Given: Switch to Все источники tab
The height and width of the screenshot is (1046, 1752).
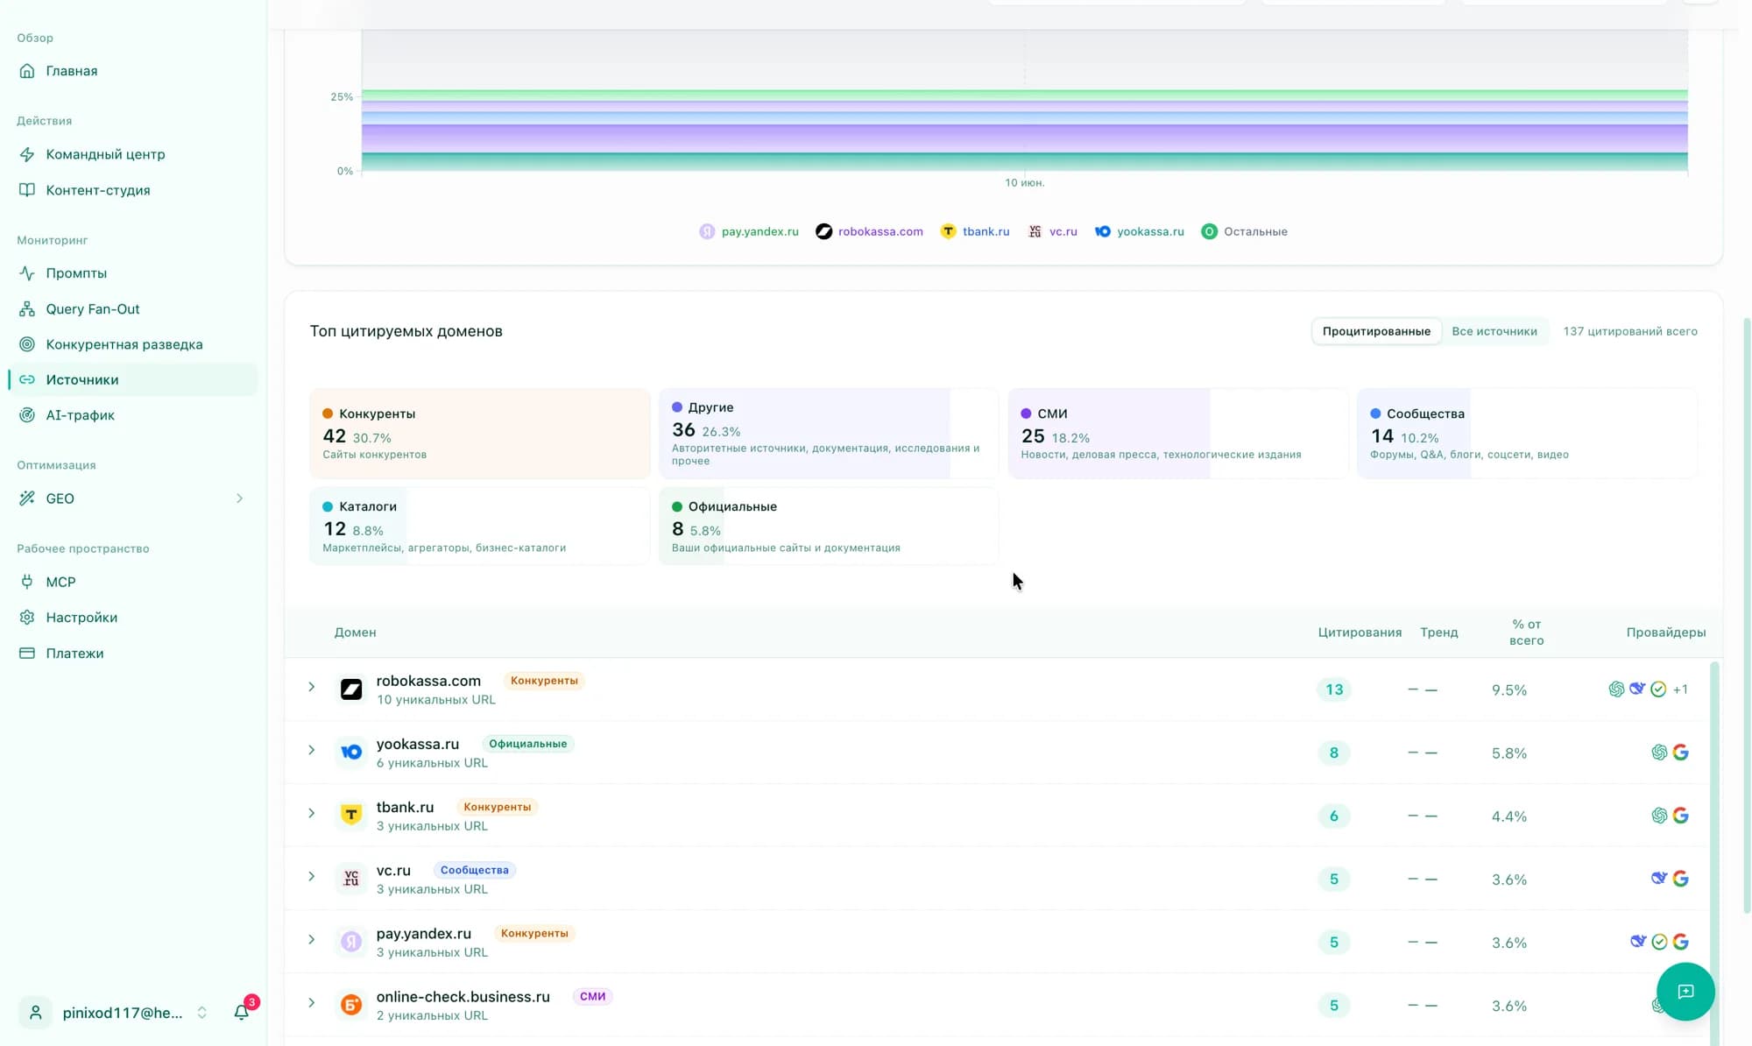Looking at the screenshot, I should tap(1494, 331).
